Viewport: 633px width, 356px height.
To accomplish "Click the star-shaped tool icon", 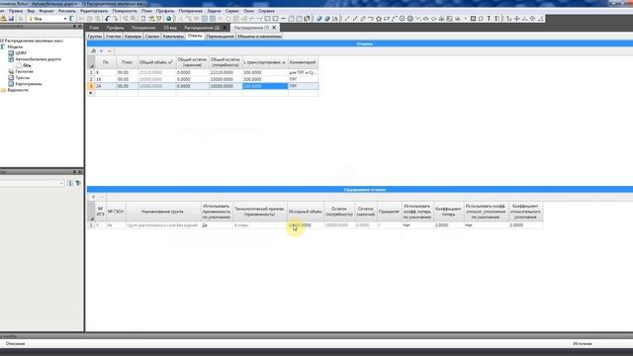I will pyautogui.click(x=379, y=19).
